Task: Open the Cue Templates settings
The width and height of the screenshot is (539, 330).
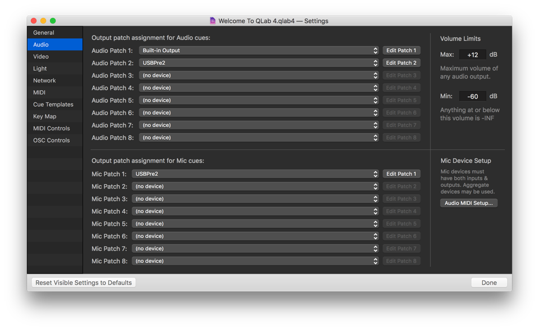Action: pyautogui.click(x=53, y=104)
